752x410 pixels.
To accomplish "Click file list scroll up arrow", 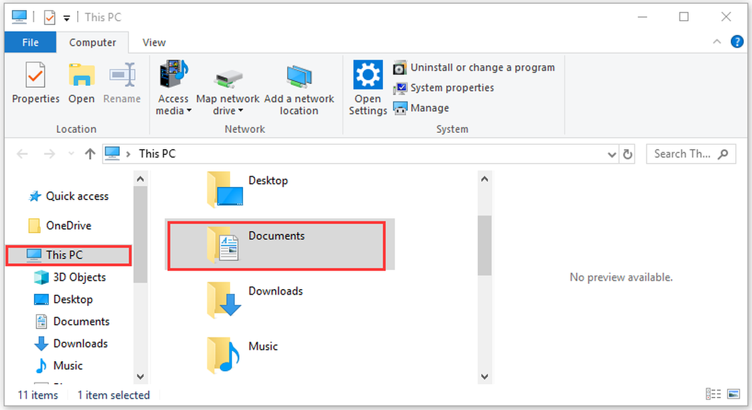I will click(484, 179).
